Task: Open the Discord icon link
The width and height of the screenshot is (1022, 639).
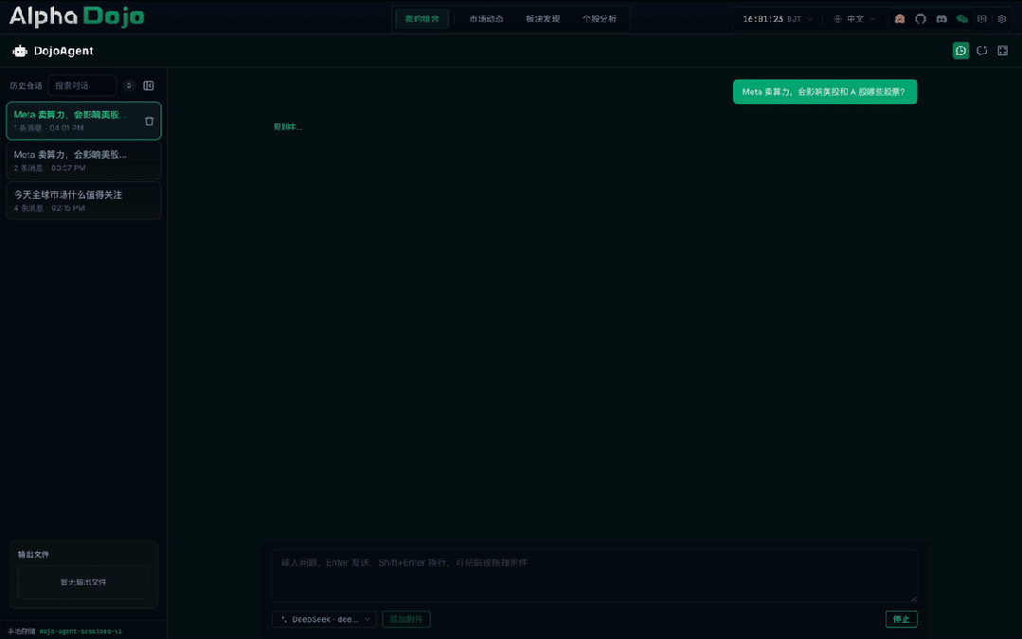Action: [x=941, y=19]
